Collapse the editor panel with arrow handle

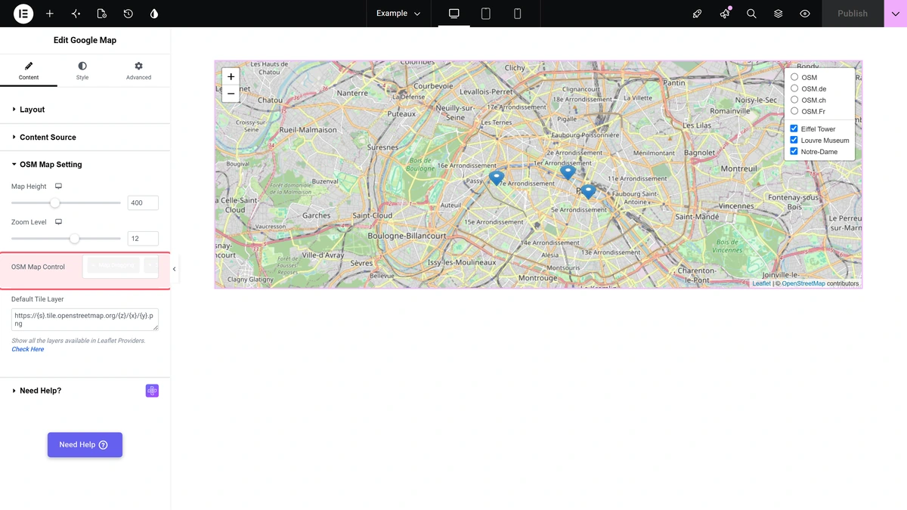point(175,269)
